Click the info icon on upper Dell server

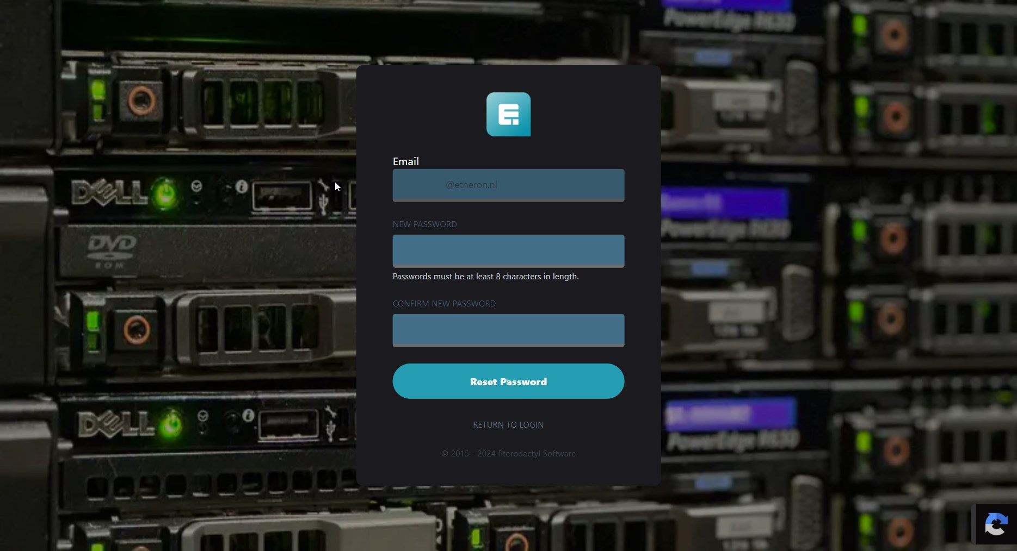click(242, 187)
